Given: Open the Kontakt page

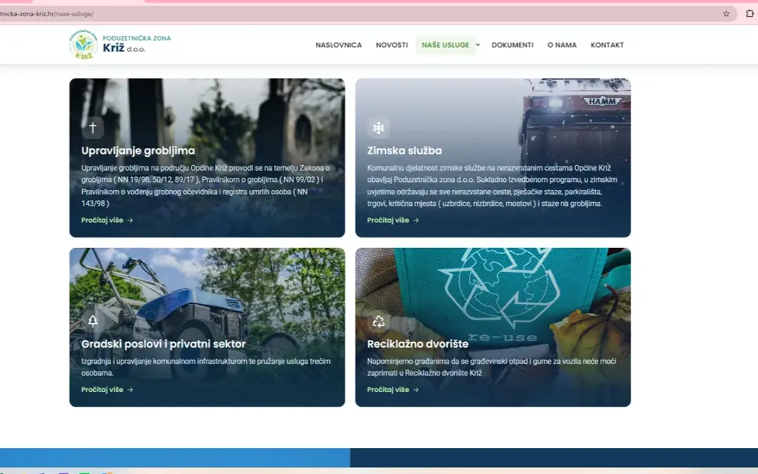Looking at the screenshot, I should tap(607, 45).
